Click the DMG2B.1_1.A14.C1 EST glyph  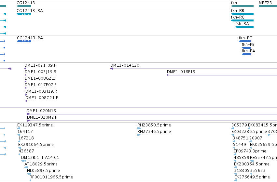(x=23, y=161)
